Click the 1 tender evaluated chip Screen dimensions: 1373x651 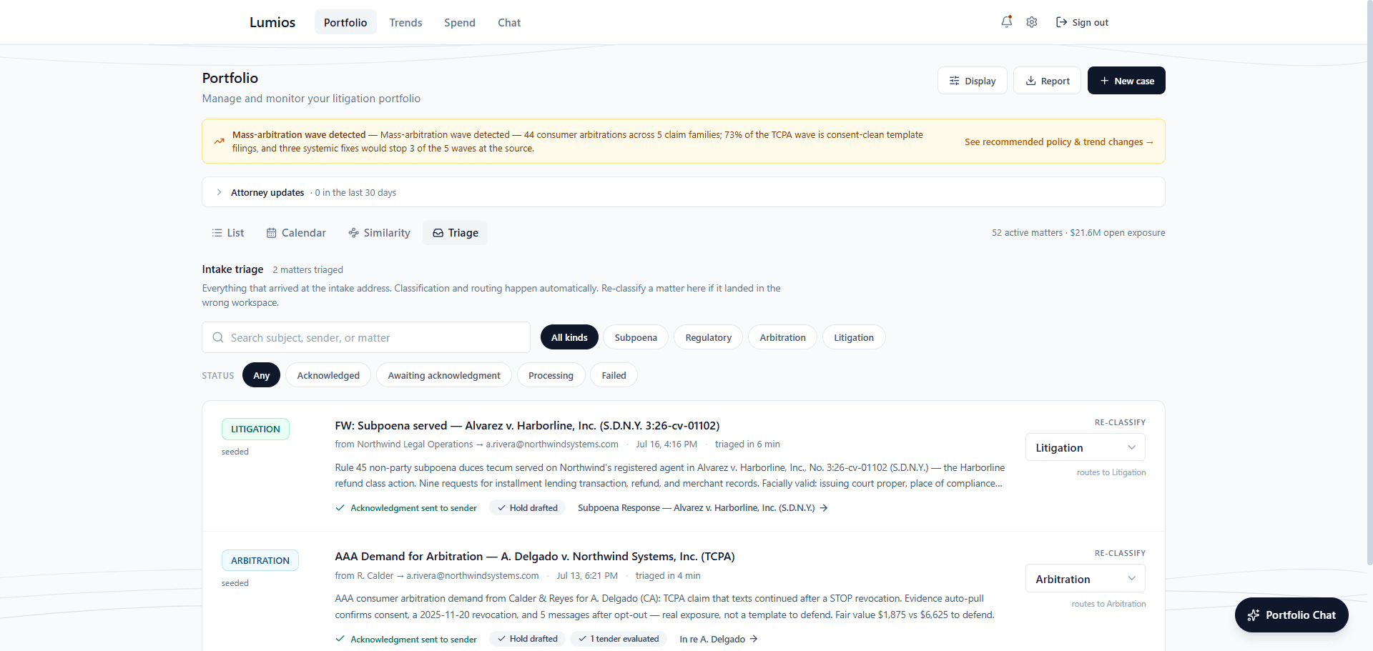click(619, 639)
